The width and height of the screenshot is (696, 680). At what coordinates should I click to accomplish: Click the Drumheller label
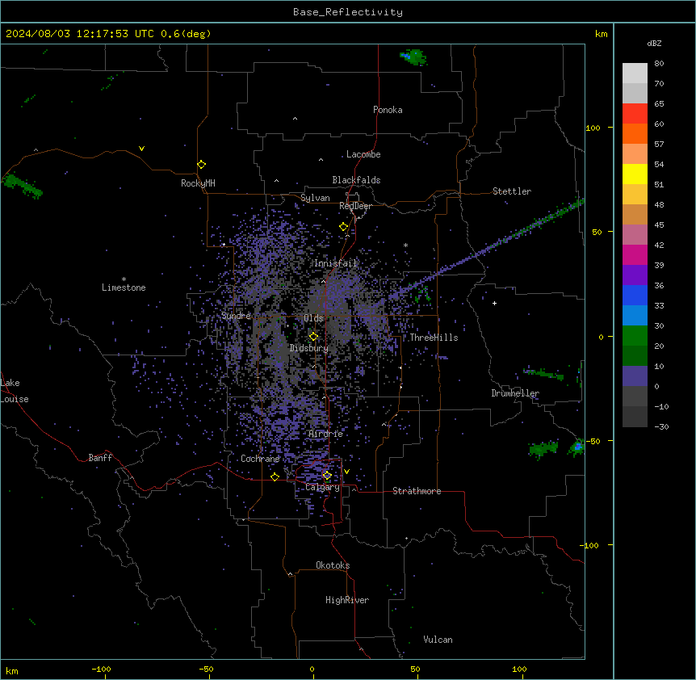point(515,393)
